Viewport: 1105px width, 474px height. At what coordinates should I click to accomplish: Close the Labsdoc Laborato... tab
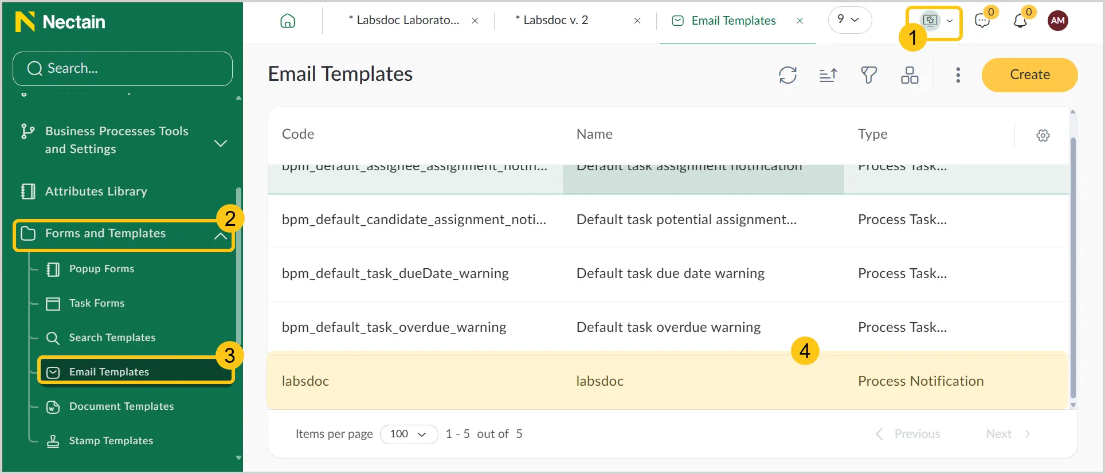click(x=475, y=21)
